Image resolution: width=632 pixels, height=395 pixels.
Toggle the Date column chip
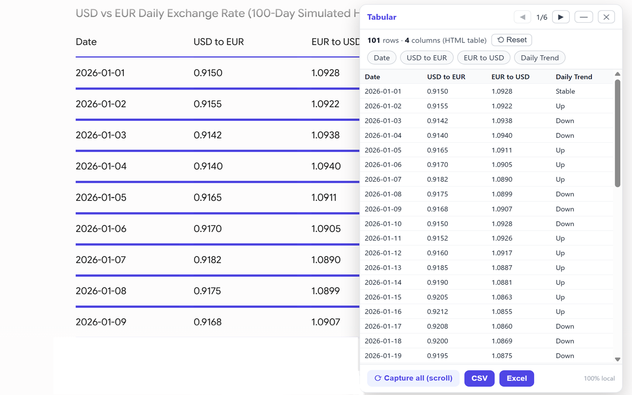[x=382, y=58]
